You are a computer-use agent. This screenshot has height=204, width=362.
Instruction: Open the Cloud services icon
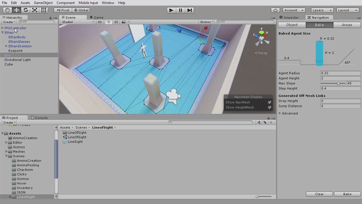pyautogui.click(x=275, y=10)
